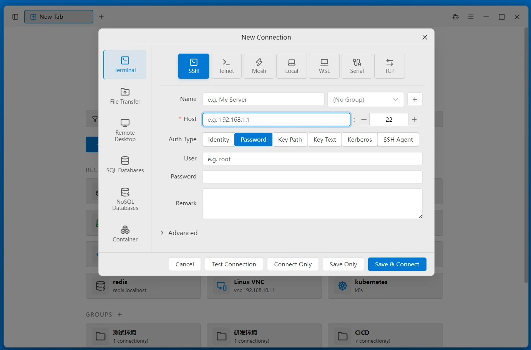This screenshot has height=350, width=531.
Task: Click Save Only
Action: [343, 264]
